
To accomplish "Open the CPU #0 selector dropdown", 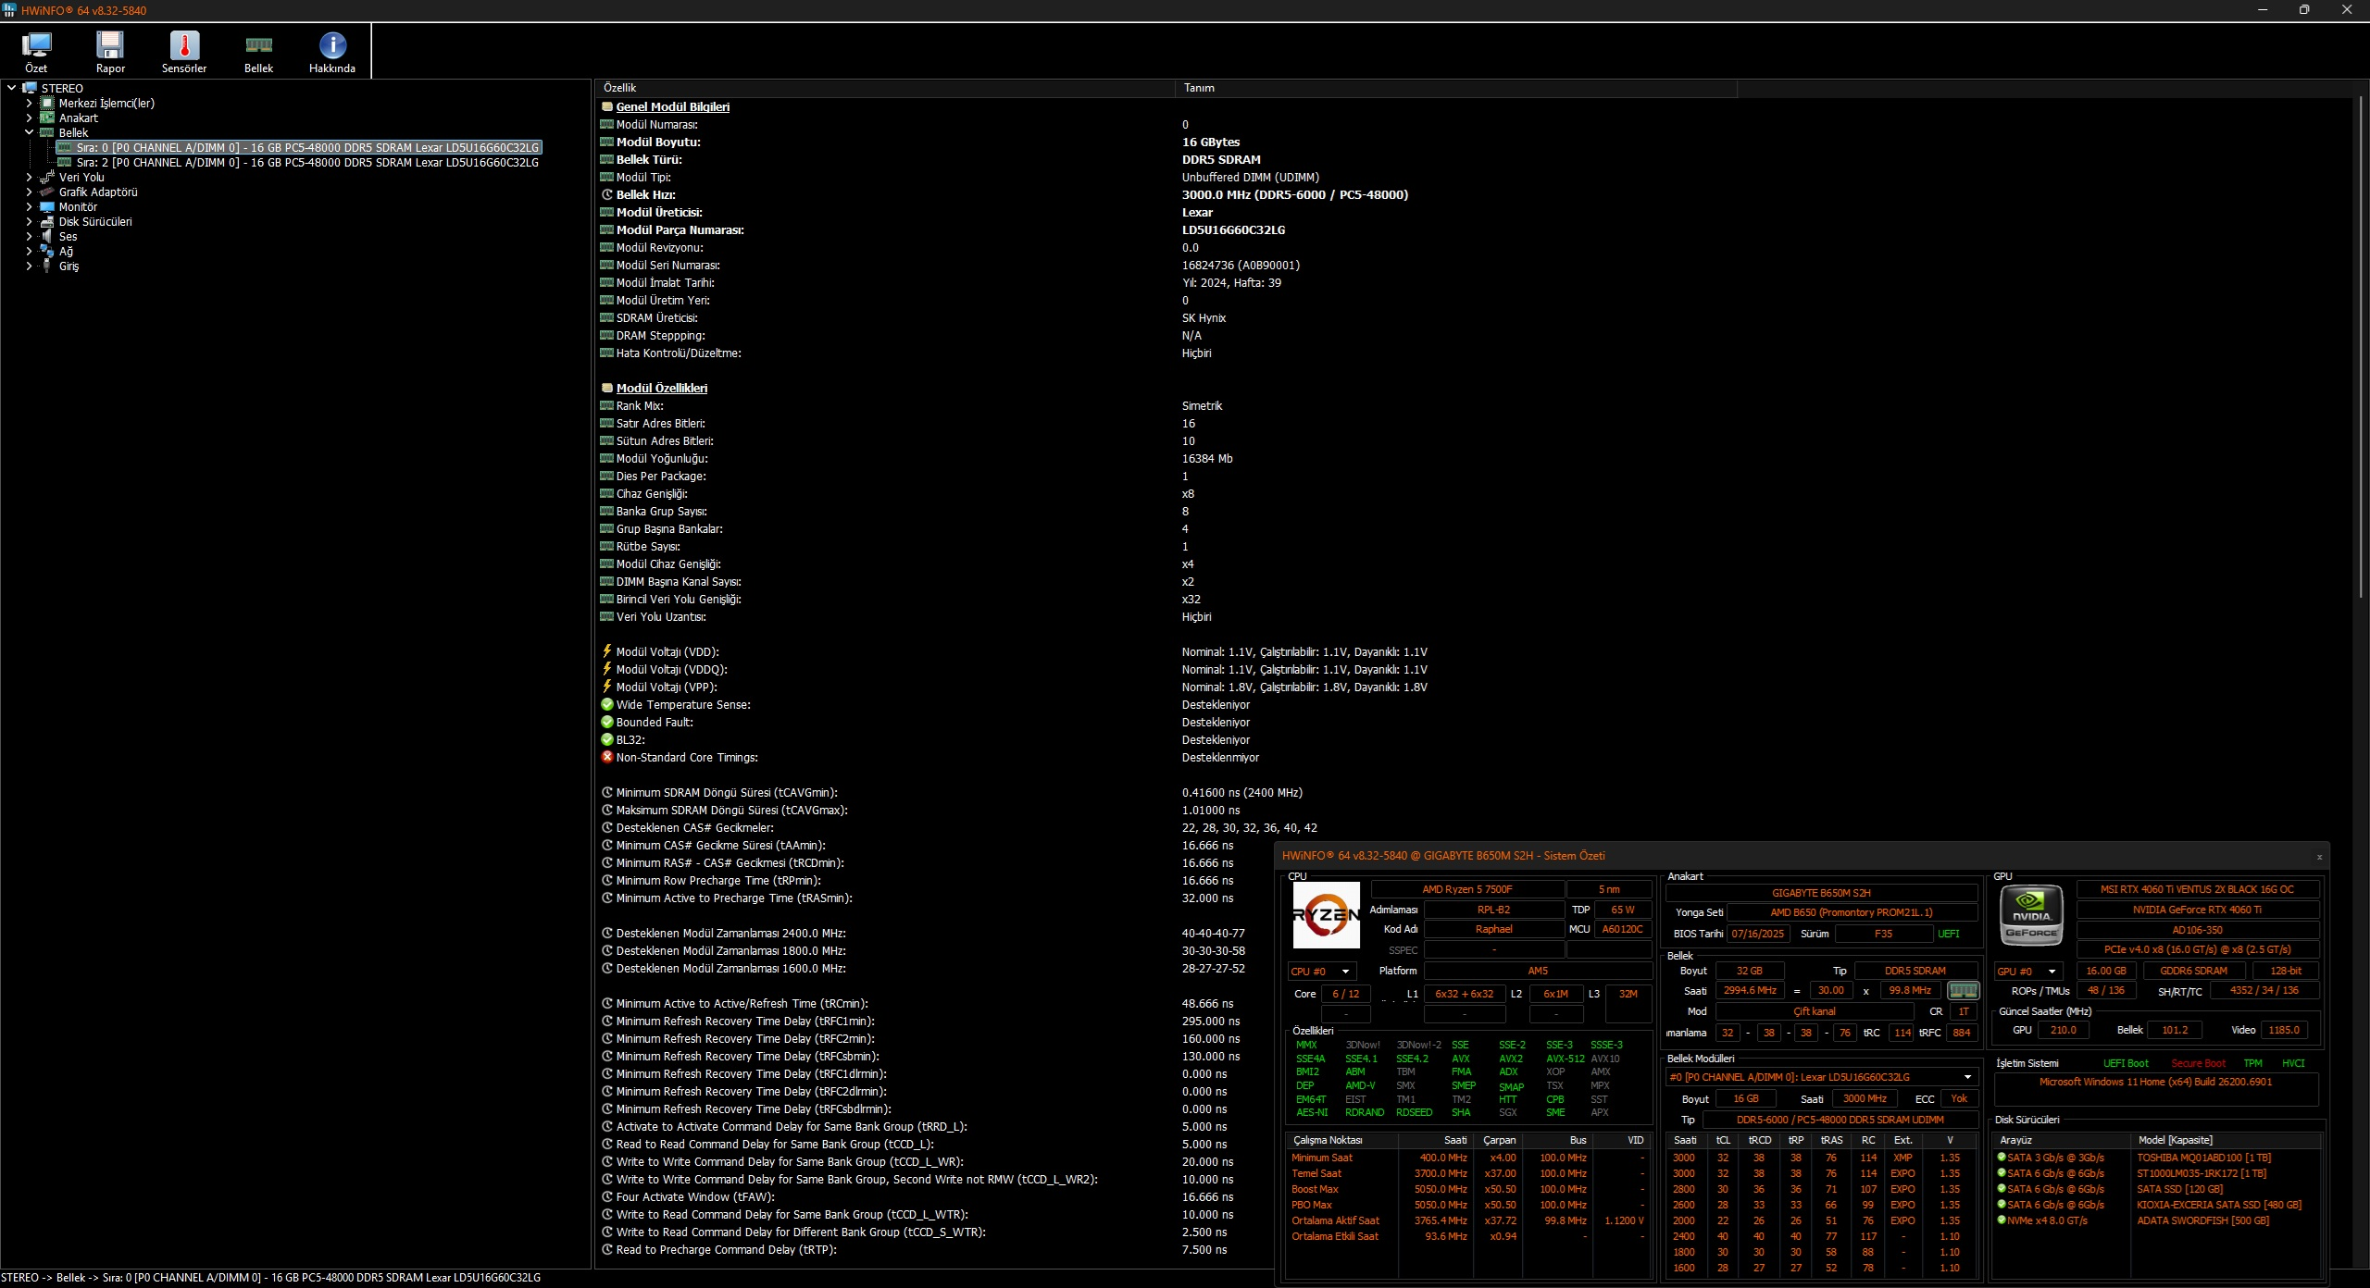I will 1322,972.
